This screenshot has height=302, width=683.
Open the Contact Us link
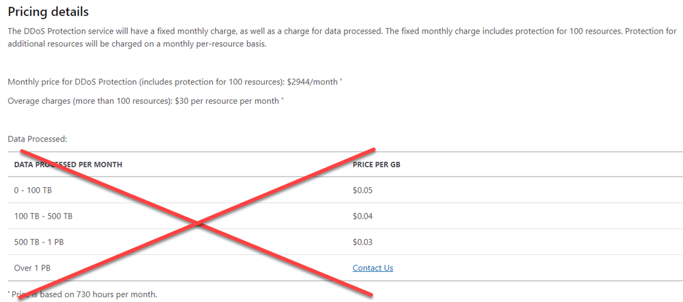(x=373, y=268)
